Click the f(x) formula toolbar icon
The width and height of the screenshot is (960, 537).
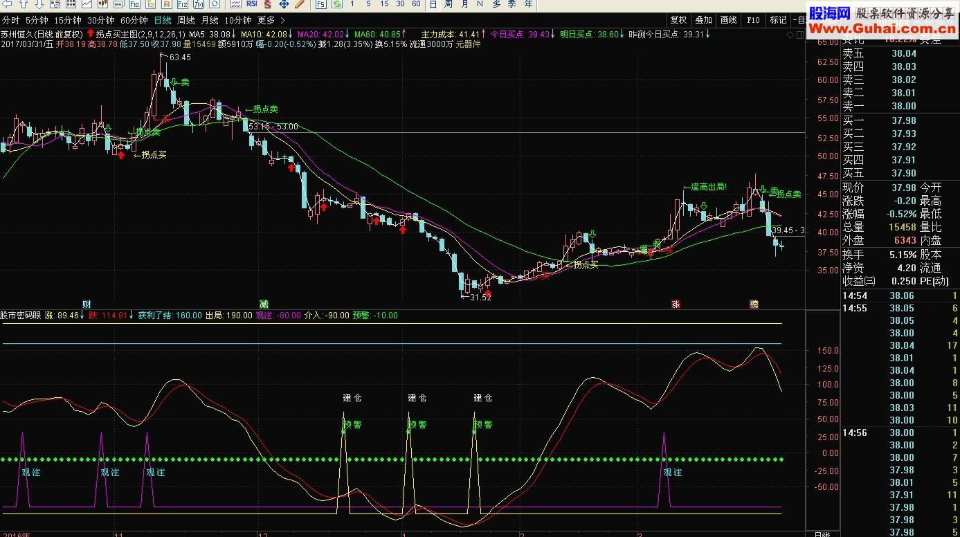click(x=199, y=4)
